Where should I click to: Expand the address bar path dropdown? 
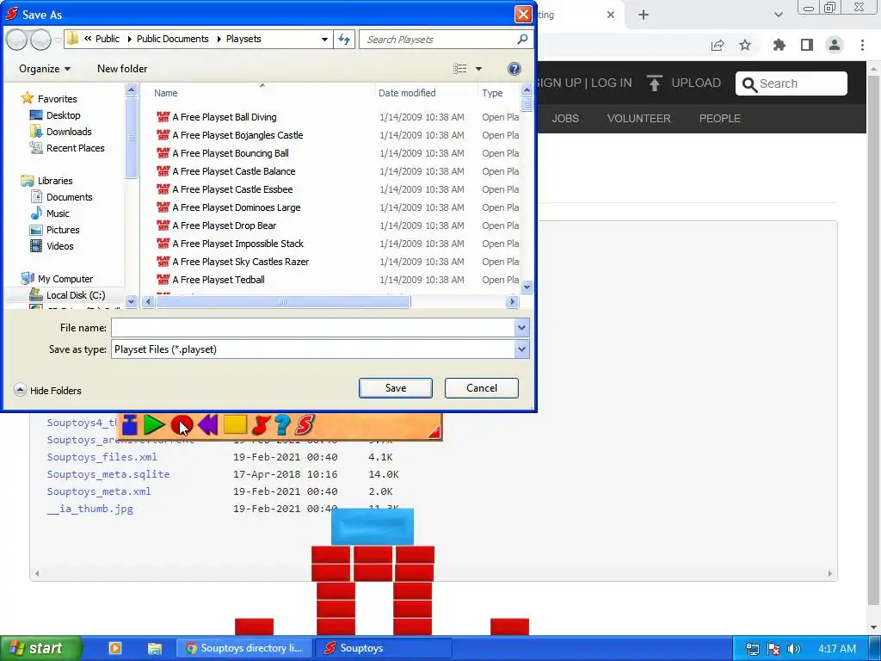coord(324,40)
